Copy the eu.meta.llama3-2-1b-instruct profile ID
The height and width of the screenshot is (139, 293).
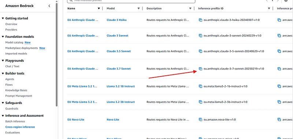(200, 86)
